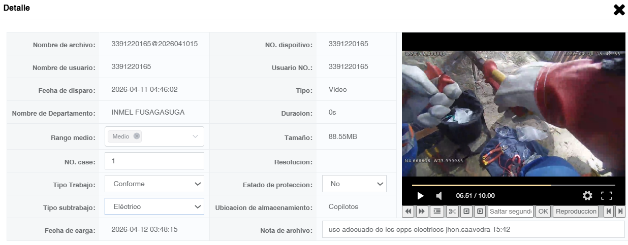The width and height of the screenshot is (628, 245).
Task: Click the NO. case input field
Action: point(154,161)
